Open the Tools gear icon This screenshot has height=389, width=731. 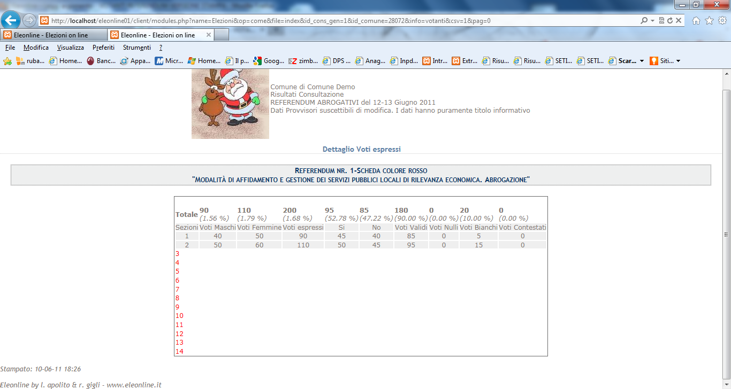[x=722, y=21]
